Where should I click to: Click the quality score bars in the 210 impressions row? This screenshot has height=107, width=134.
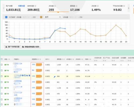(39, 70)
